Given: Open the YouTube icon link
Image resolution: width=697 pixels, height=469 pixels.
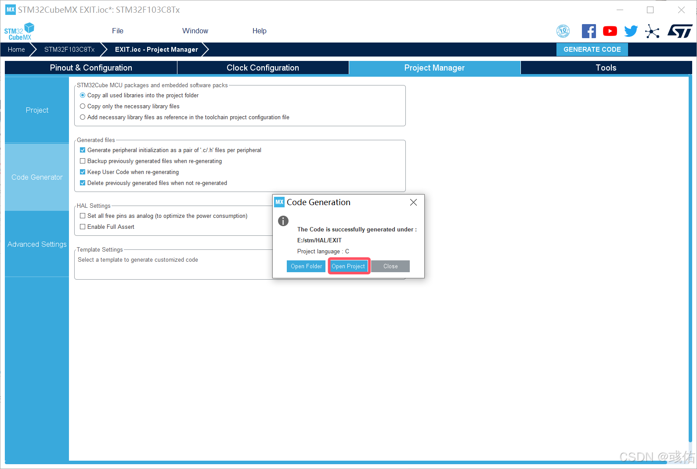Looking at the screenshot, I should coord(610,31).
